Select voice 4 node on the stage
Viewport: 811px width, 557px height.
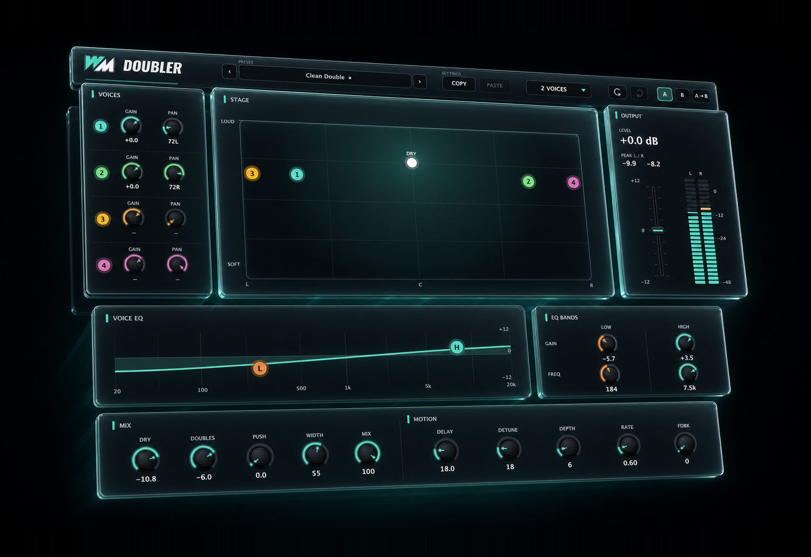(573, 182)
